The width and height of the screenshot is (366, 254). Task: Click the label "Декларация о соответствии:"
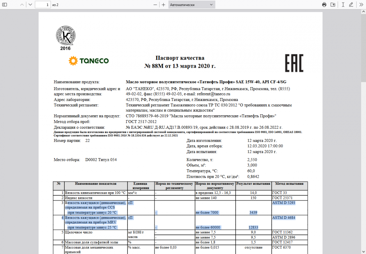click(79, 127)
